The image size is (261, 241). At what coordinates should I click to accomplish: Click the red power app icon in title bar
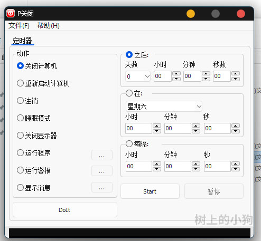(11, 13)
